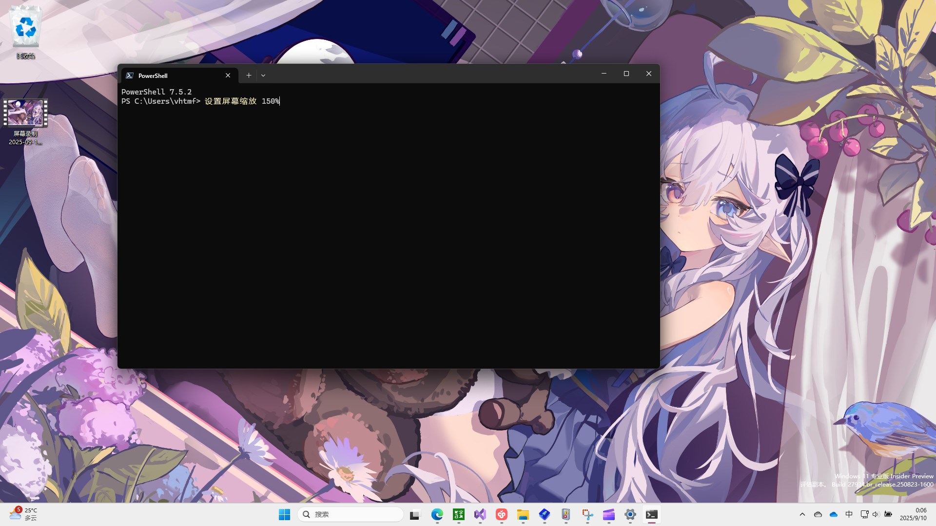Open Task View from taskbar

tap(415, 514)
